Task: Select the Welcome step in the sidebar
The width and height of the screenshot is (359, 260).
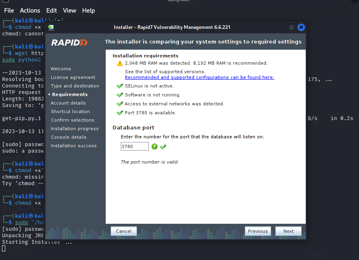Action: point(61,69)
